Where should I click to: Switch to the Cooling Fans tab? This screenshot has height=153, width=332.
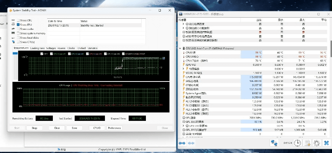coord(37,48)
